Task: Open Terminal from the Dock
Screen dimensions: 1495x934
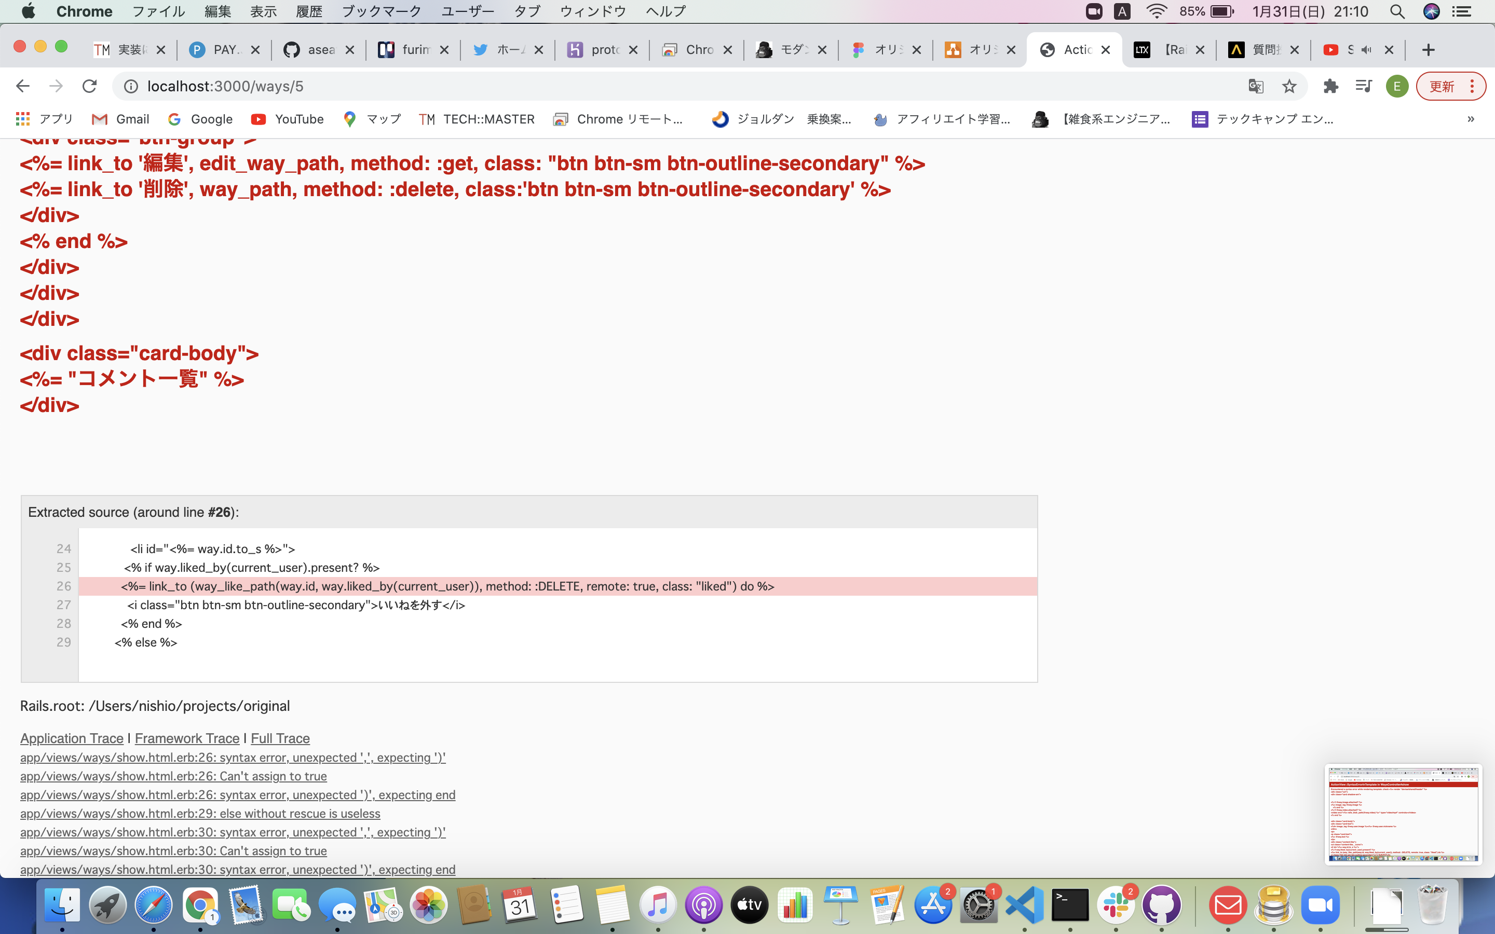Action: point(1070,905)
